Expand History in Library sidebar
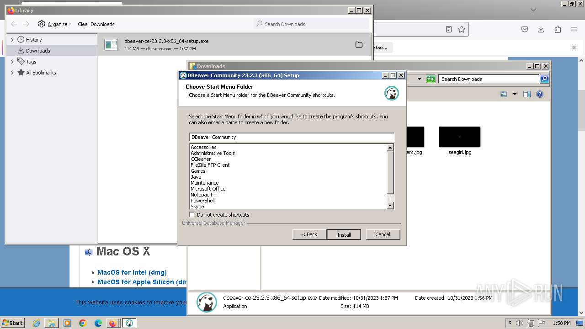The image size is (585, 329). click(x=12, y=40)
